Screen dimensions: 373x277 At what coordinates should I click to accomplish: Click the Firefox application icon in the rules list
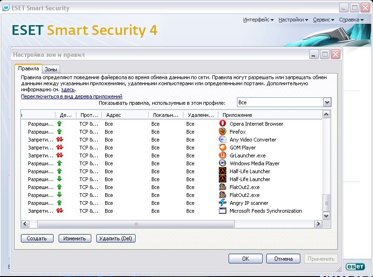(x=223, y=131)
